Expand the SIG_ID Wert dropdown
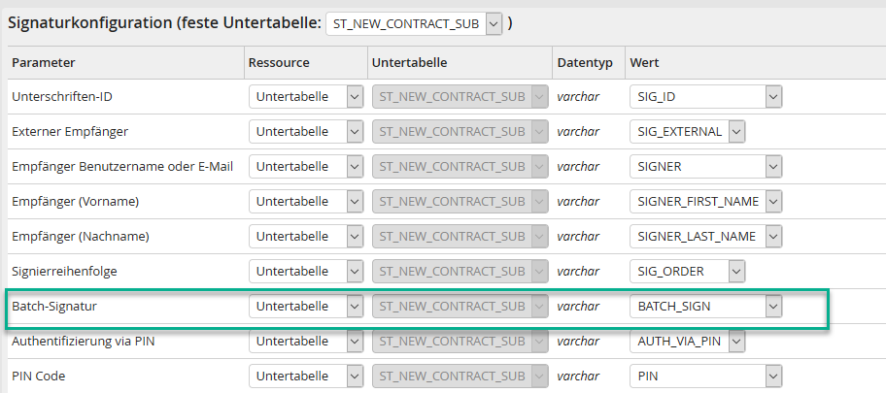 [x=705, y=97]
